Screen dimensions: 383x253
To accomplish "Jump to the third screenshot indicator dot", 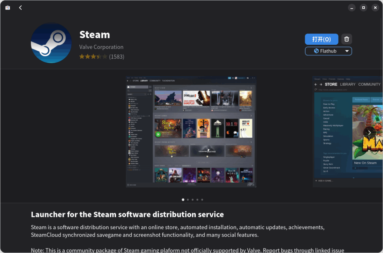I will pos(193,200).
